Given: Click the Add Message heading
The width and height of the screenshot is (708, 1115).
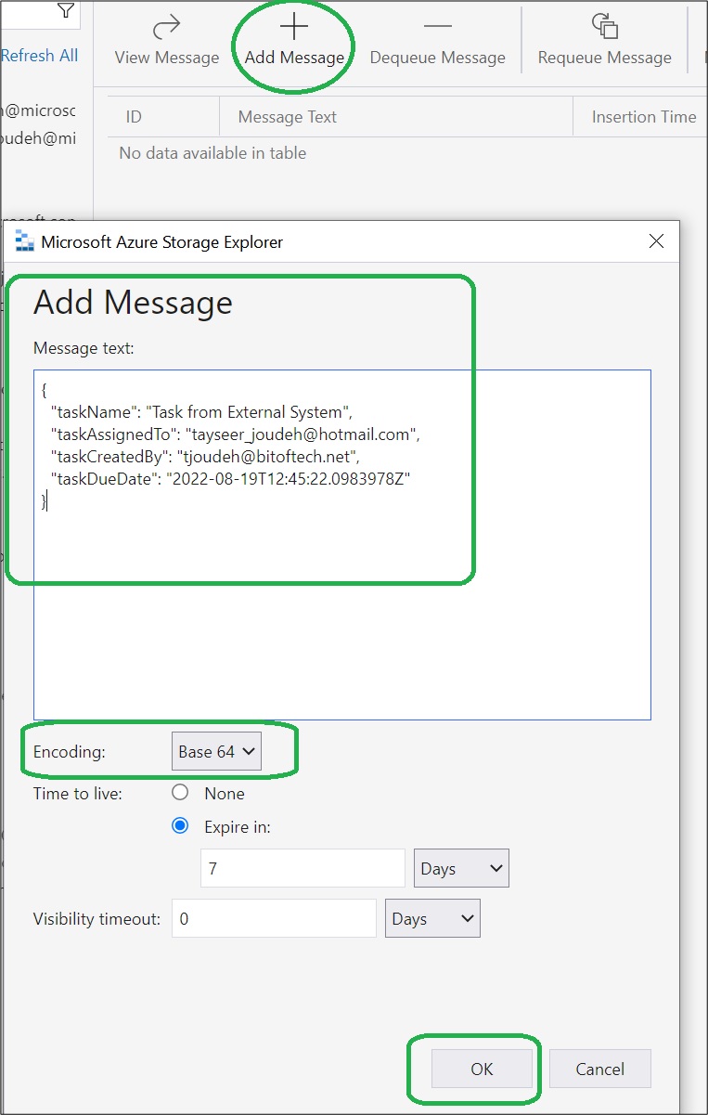Looking at the screenshot, I should (133, 303).
